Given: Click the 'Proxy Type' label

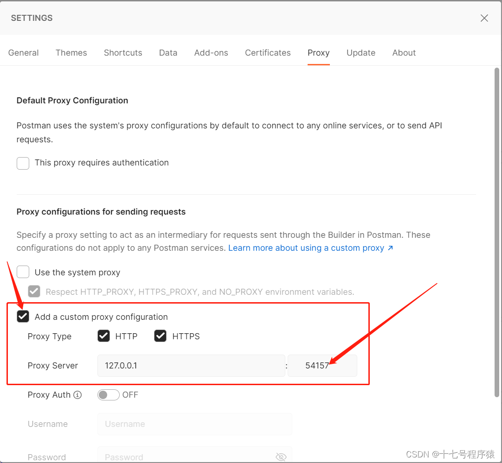Looking at the screenshot, I should (50, 336).
